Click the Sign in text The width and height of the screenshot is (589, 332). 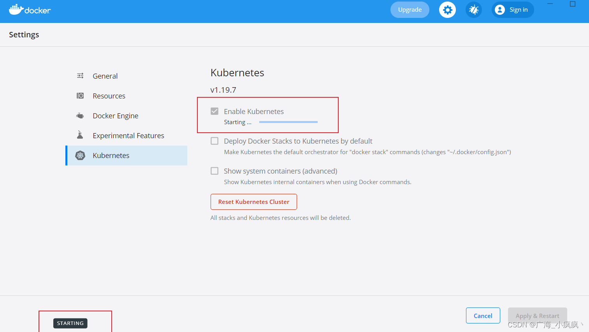[x=519, y=10]
